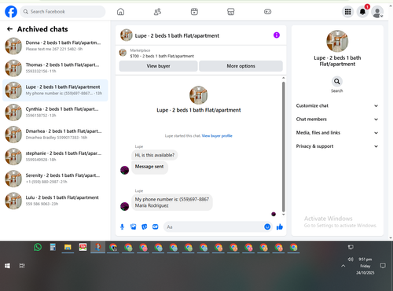Open WhatsApp from the taskbar

pos(38,247)
